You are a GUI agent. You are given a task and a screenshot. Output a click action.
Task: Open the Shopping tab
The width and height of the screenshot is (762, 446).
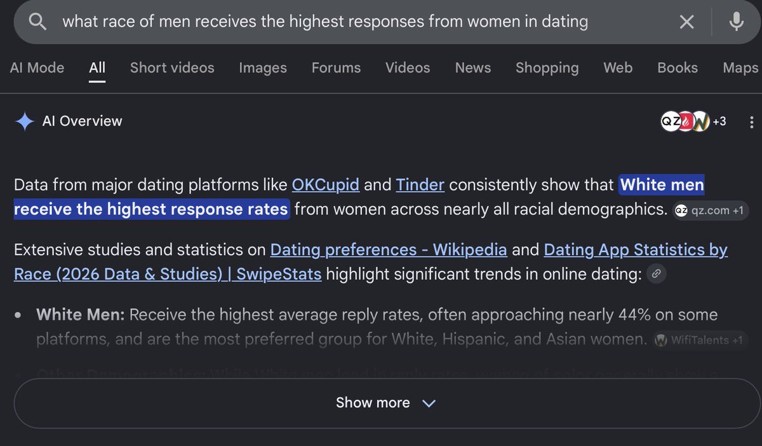coord(547,68)
